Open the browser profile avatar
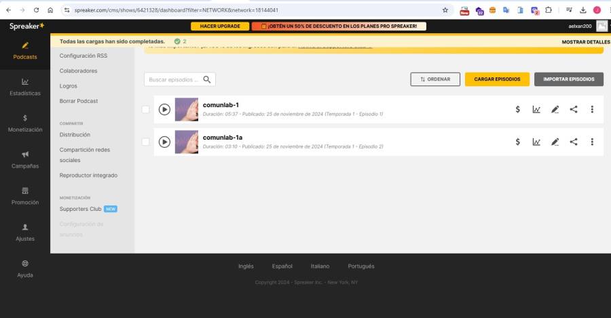This screenshot has height=318, width=611. (x=597, y=10)
